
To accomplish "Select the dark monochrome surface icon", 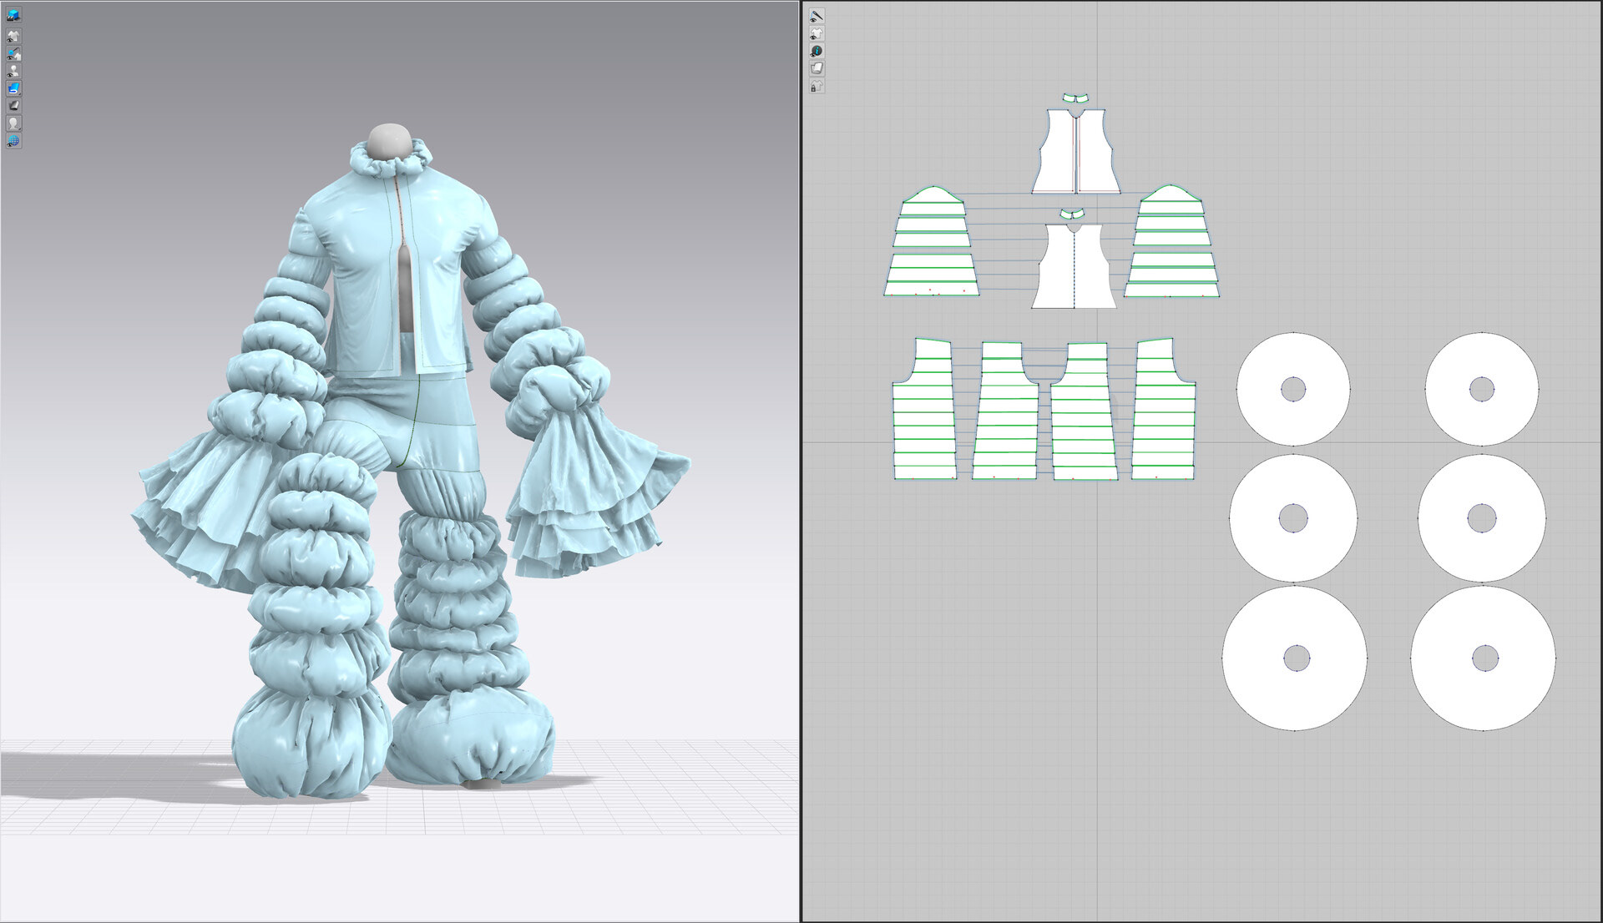I will click(13, 106).
